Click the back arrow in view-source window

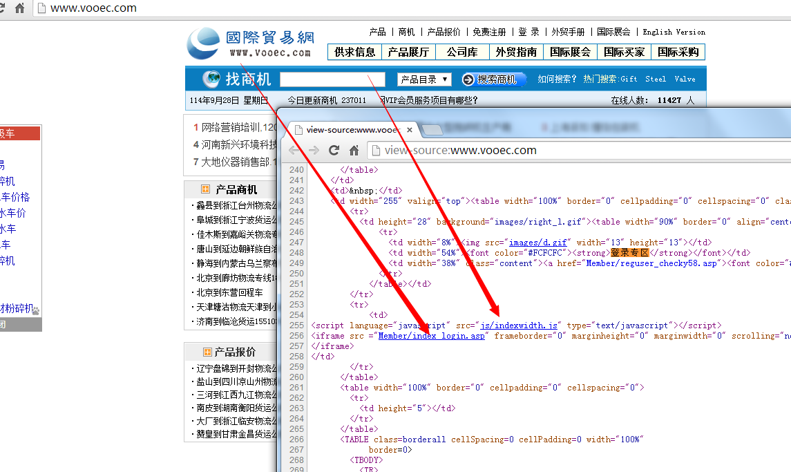point(294,150)
